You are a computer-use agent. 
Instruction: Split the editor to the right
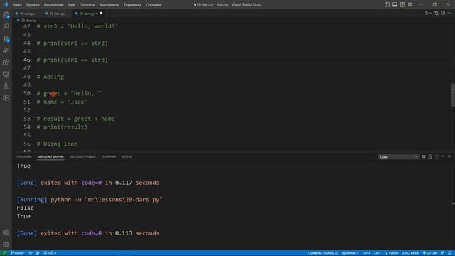[x=443, y=14]
